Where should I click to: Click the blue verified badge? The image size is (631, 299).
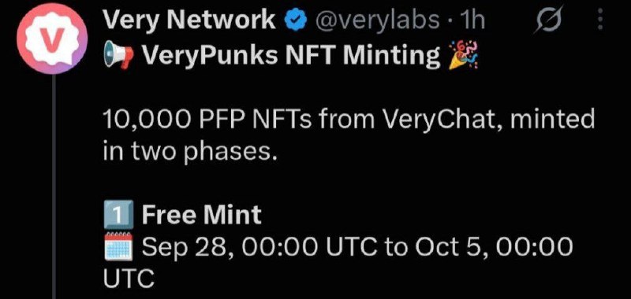click(x=297, y=21)
